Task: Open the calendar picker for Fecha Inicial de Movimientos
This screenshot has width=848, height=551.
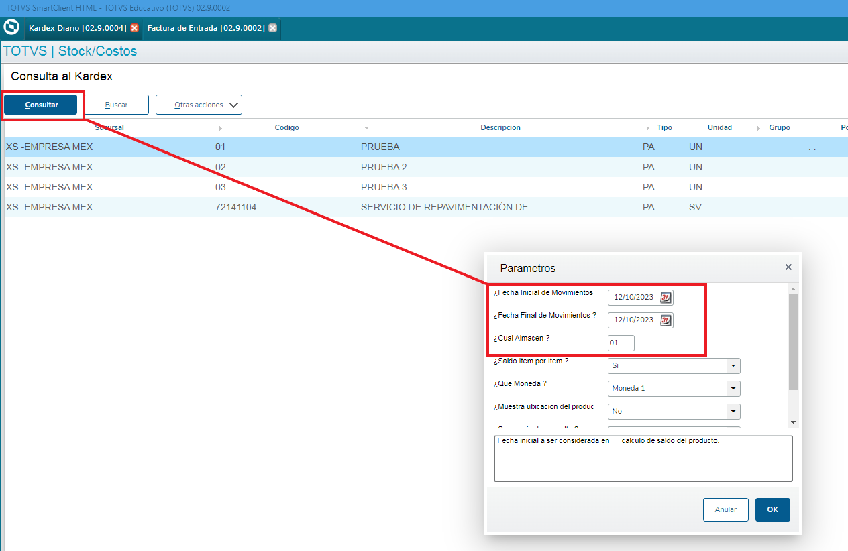Action: click(x=666, y=297)
